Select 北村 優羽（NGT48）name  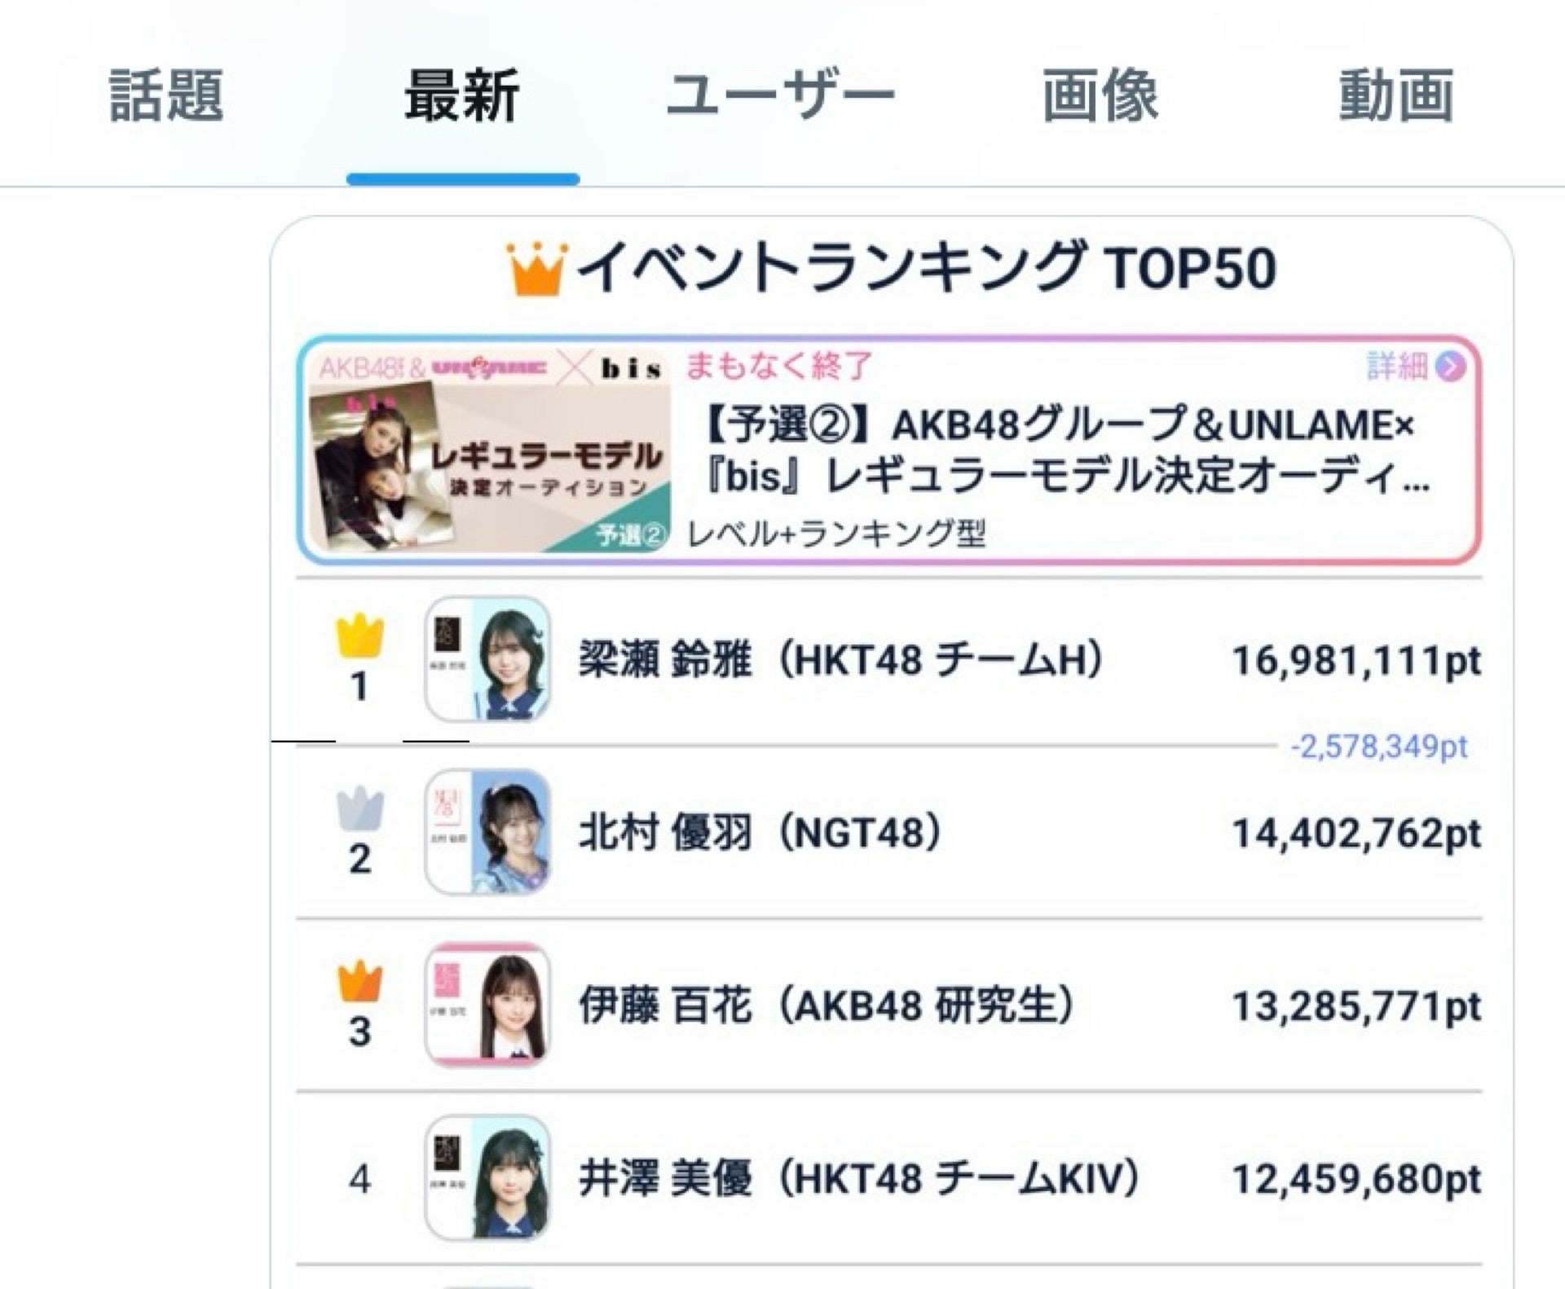click(760, 833)
